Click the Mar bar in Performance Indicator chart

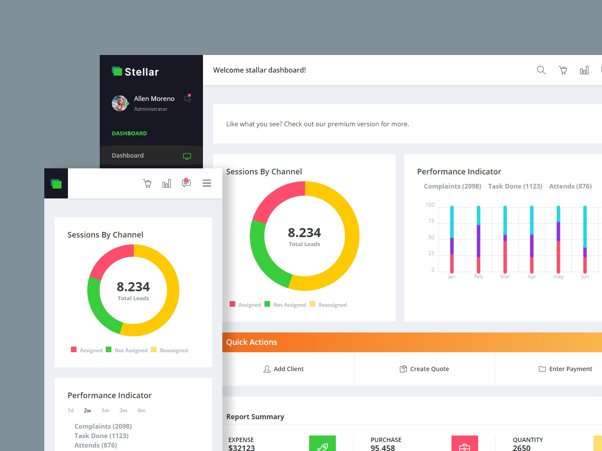click(x=505, y=239)
